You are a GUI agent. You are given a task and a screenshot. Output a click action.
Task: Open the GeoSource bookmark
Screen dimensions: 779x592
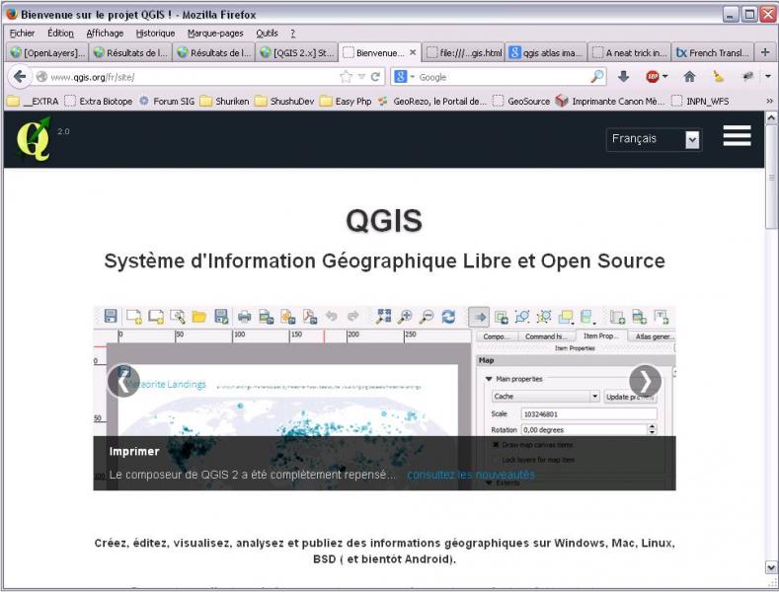521,101
